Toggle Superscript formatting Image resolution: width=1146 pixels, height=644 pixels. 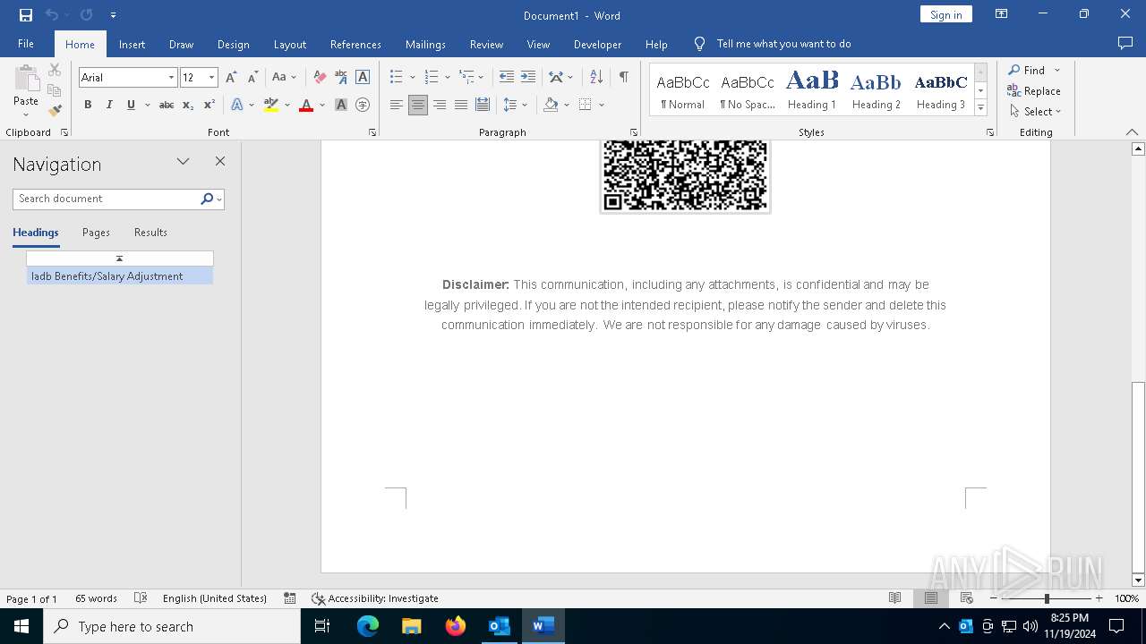click(x=210, y=106)
